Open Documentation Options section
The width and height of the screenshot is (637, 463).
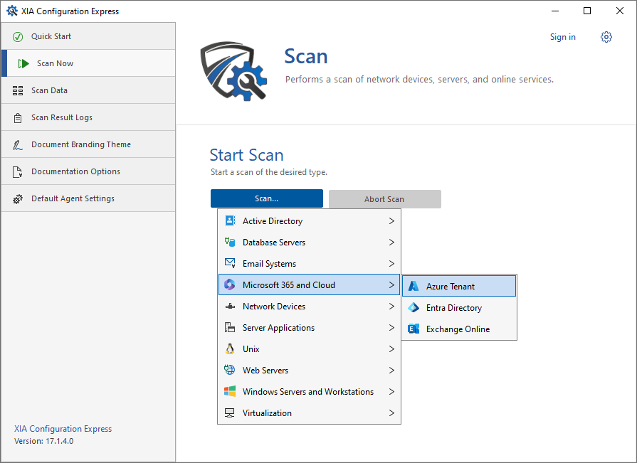[x=88, y=171]
